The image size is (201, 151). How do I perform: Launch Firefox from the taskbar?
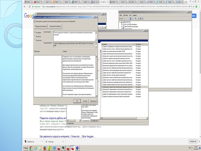(45, 148)
